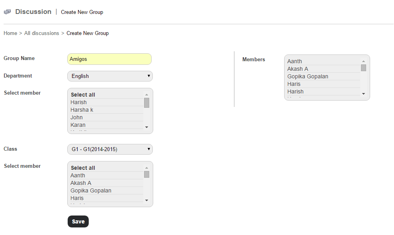Open the Department selector showing English
The height and width of the screenshot is (235, 394).
click(110, 76)
